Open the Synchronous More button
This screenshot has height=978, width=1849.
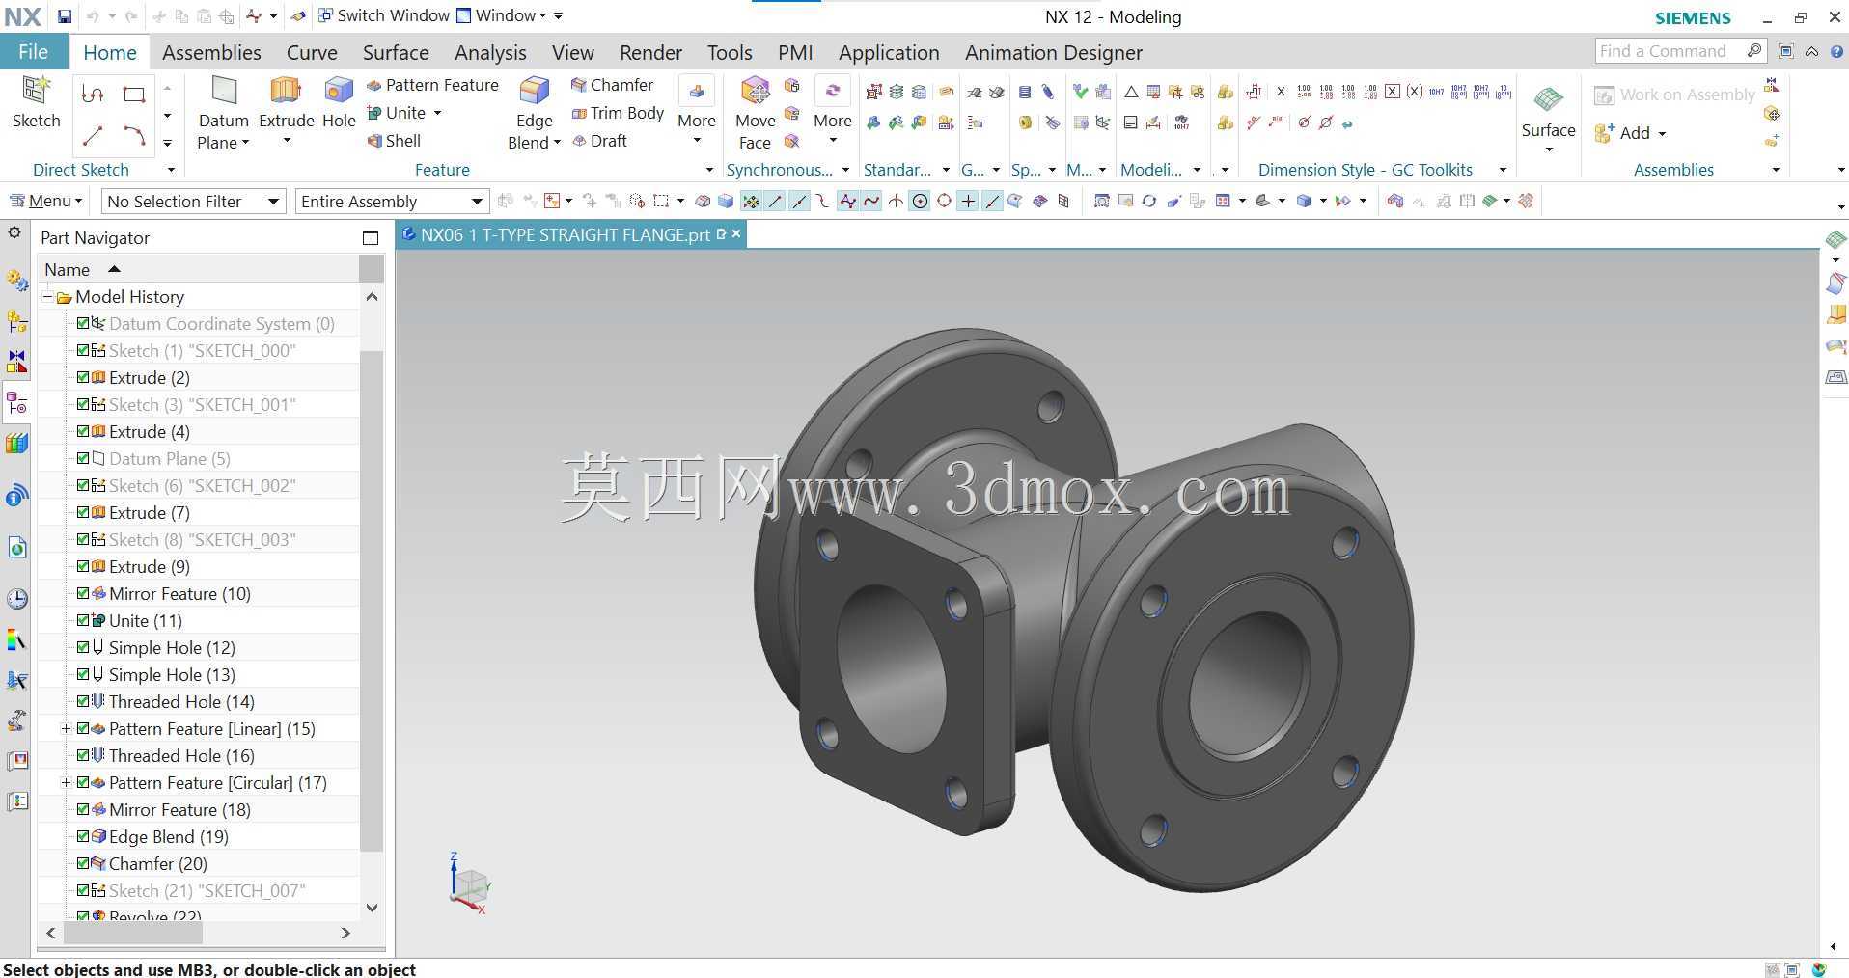[833, 113]
